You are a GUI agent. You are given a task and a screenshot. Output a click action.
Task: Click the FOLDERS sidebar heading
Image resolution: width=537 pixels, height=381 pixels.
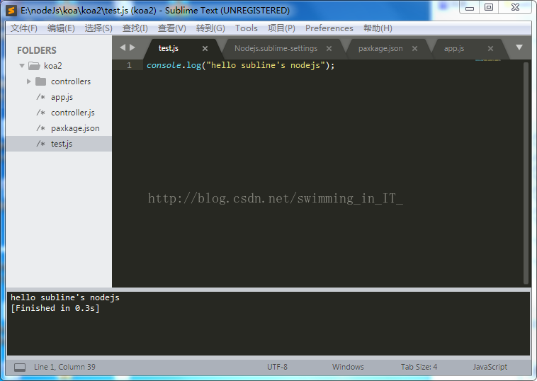pos(37,50)
